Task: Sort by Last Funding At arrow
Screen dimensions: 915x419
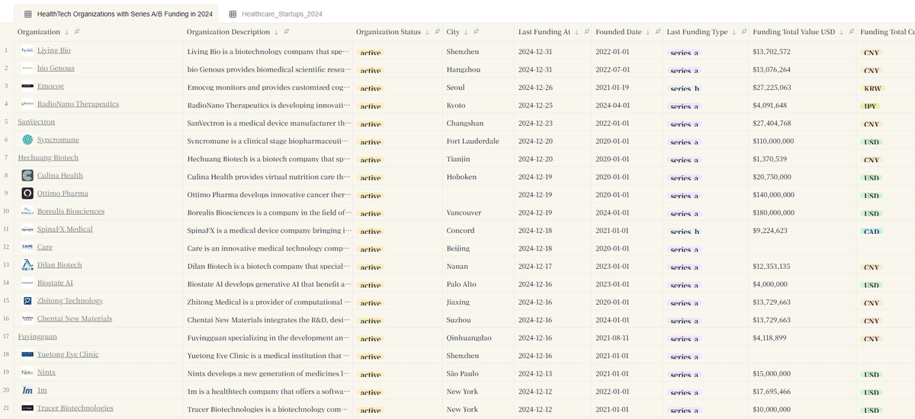Action: (x=577, y=32)
